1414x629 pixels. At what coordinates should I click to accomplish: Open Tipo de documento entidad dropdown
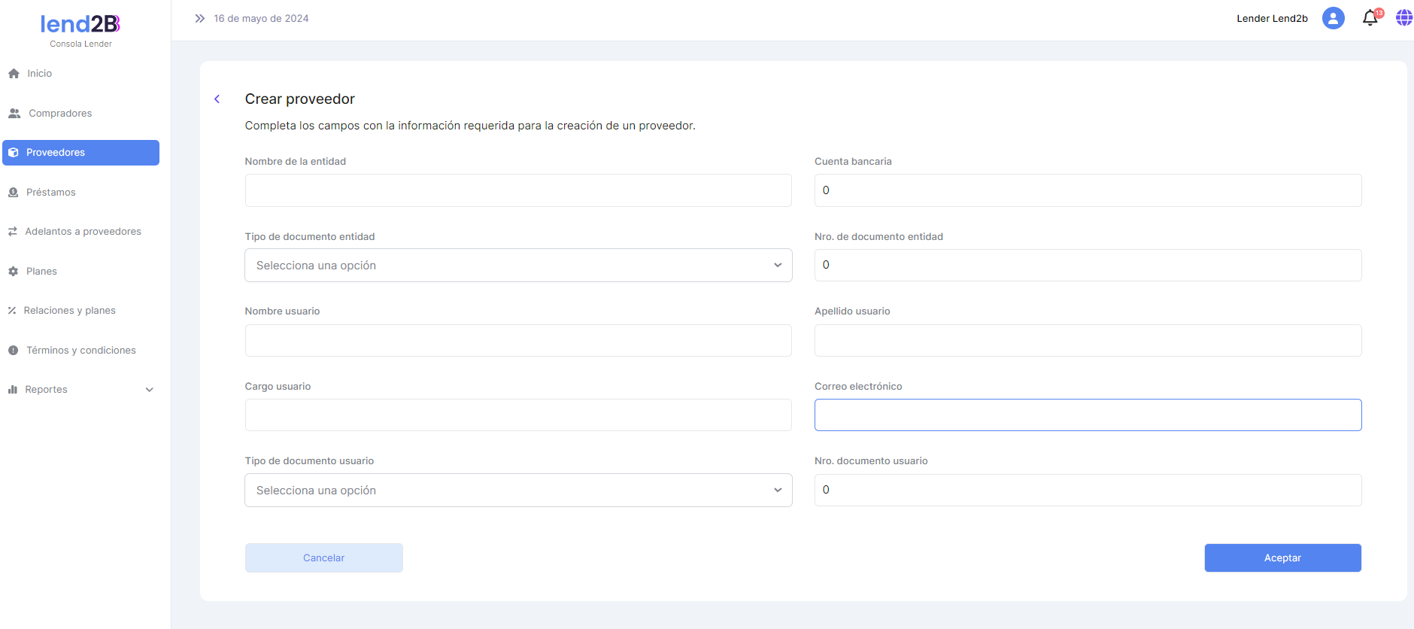(x=518, y=266)
